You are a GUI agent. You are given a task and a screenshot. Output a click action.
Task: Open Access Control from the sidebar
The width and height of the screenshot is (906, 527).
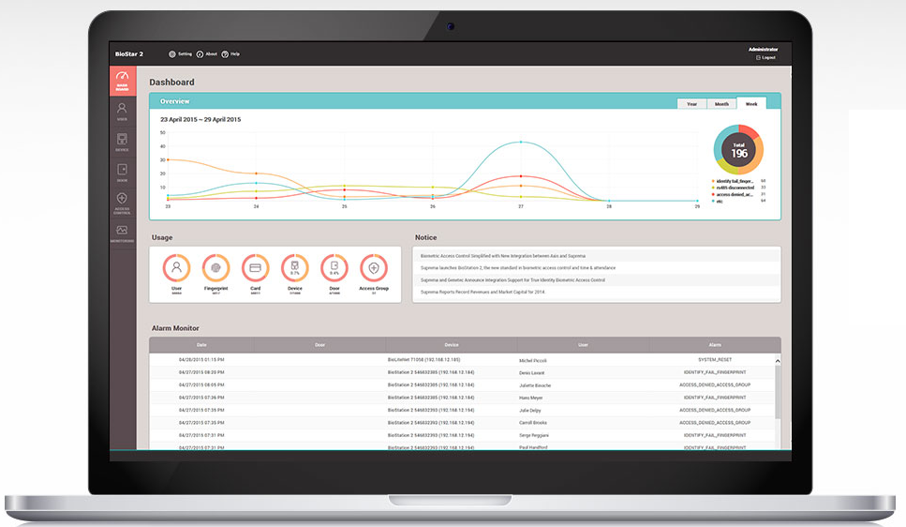coord(122,202)
